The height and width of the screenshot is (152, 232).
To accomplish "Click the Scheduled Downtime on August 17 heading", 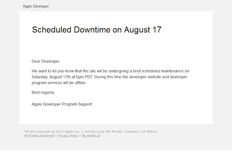I will tap(97, 30).
